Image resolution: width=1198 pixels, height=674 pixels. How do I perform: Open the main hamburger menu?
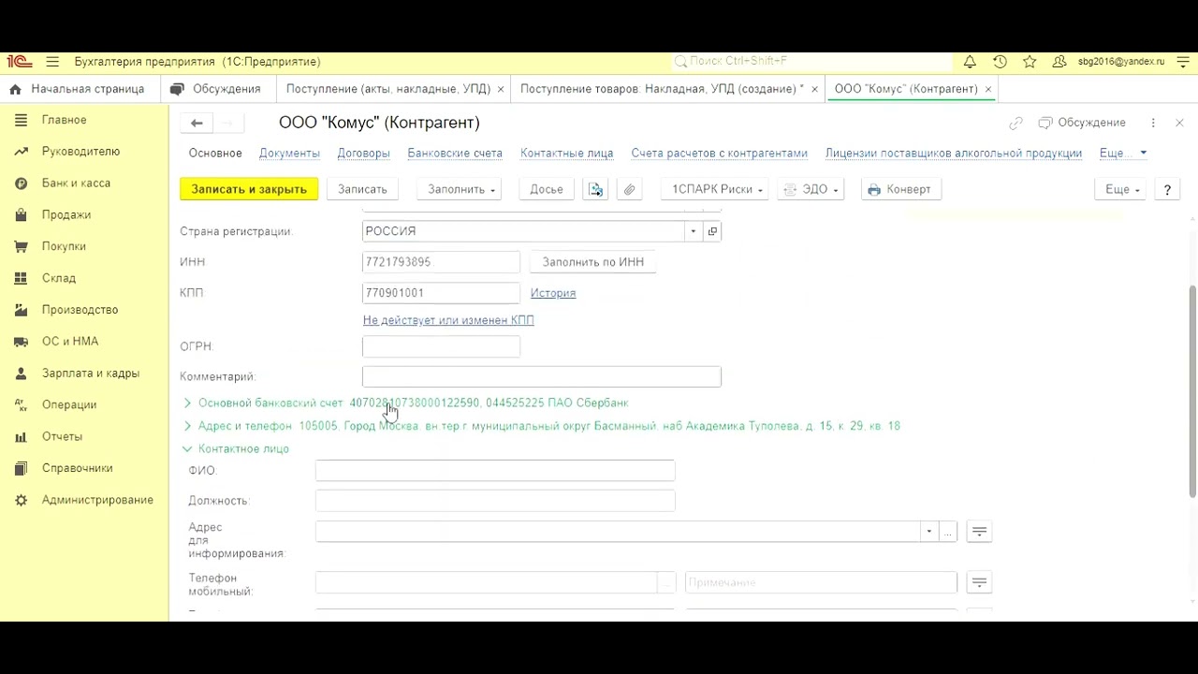(x=52, y=62)
